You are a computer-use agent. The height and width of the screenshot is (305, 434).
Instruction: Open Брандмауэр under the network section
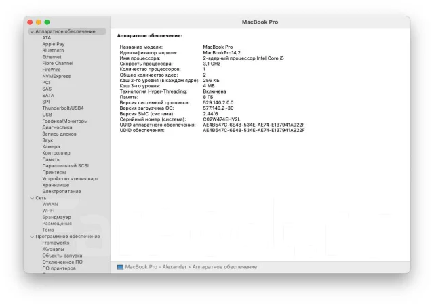(56, 217)
